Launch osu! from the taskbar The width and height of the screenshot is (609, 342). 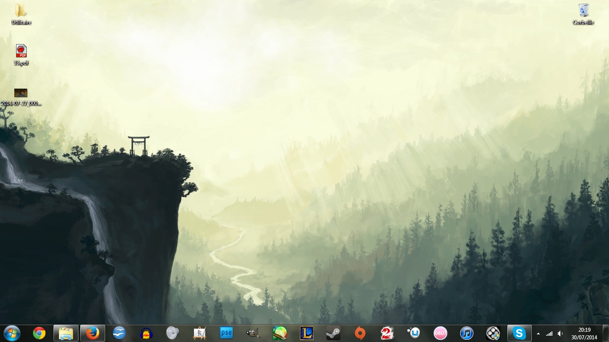[x=440, y=333]
